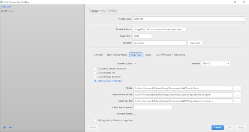
Task: Browse for the Client Certificate File
Action: coord(237,95)
